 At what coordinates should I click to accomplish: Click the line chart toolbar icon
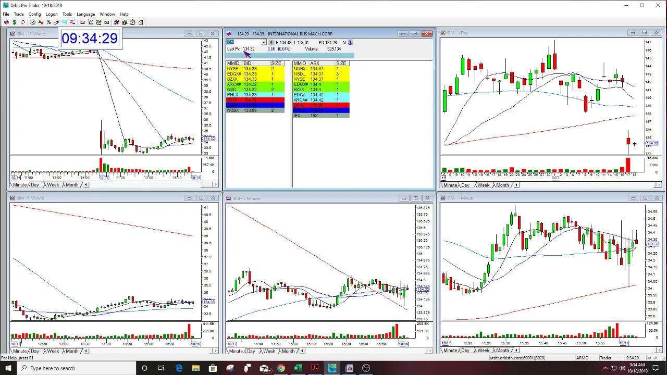point(82,22)
